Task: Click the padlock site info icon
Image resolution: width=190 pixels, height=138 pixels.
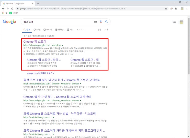Action: click(18, 9)
